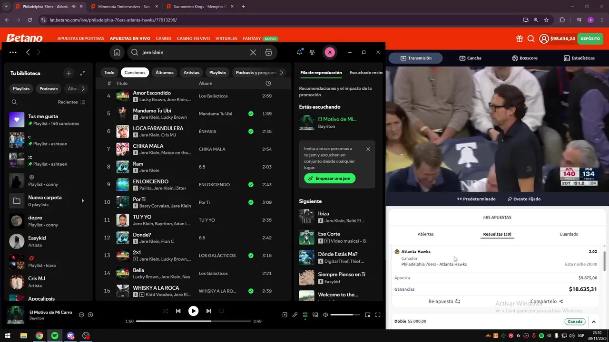Screen dimensions: 609x342
Task: Go back in Spotify navigation
Action: point(28,52)
